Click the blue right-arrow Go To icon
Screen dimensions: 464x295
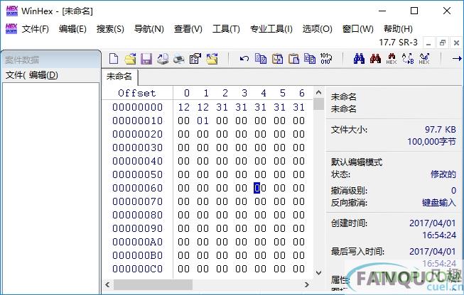coord(457,58)
